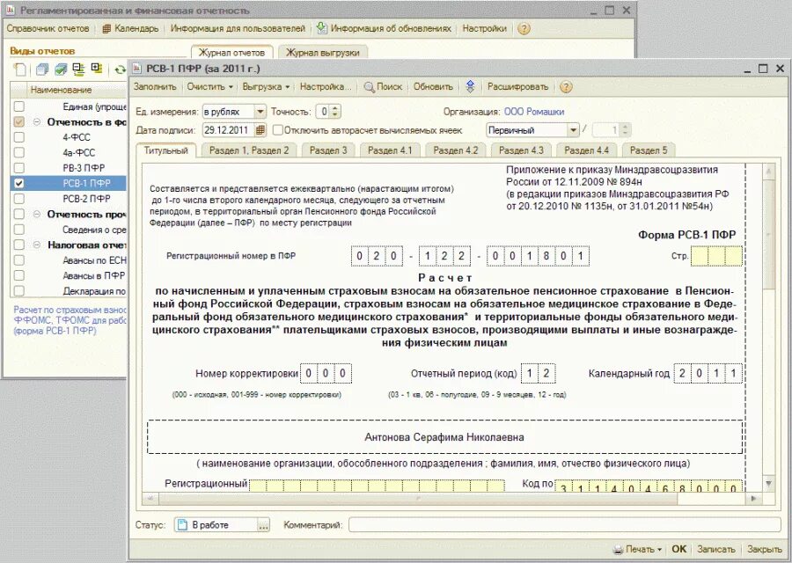Viewport: 792px width, 563px height.
Task: Open help question mark in РСВ-1 ПФР toolbar
Action: pyautogui.click(x=566, y=87)
